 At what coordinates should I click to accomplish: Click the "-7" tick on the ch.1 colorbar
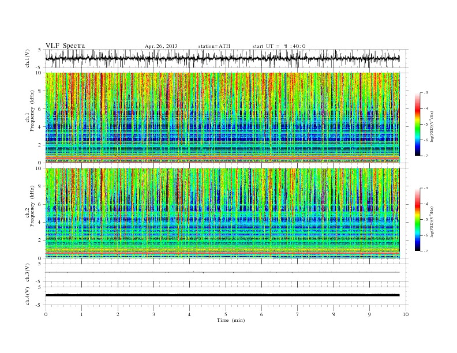[426, 156]
